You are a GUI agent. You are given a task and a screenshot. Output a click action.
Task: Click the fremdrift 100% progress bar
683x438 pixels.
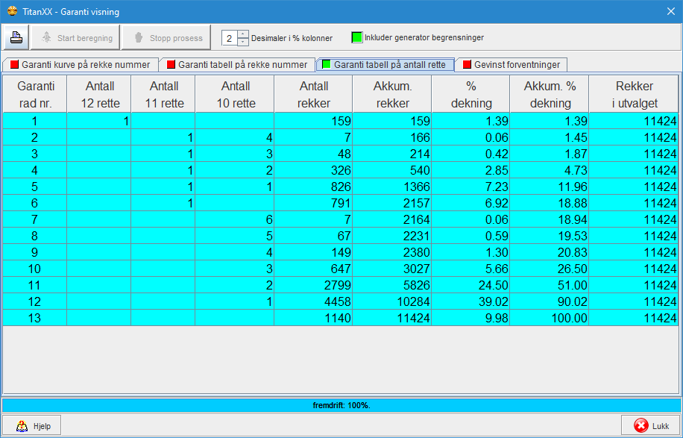(x=341, y=405)
